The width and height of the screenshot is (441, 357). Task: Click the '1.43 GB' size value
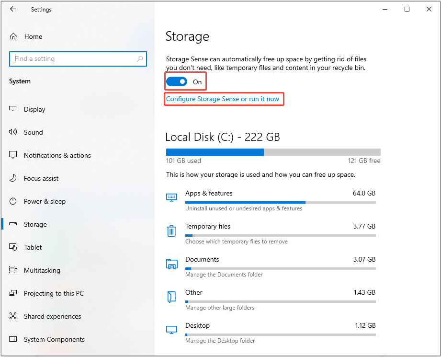(364, 292)
